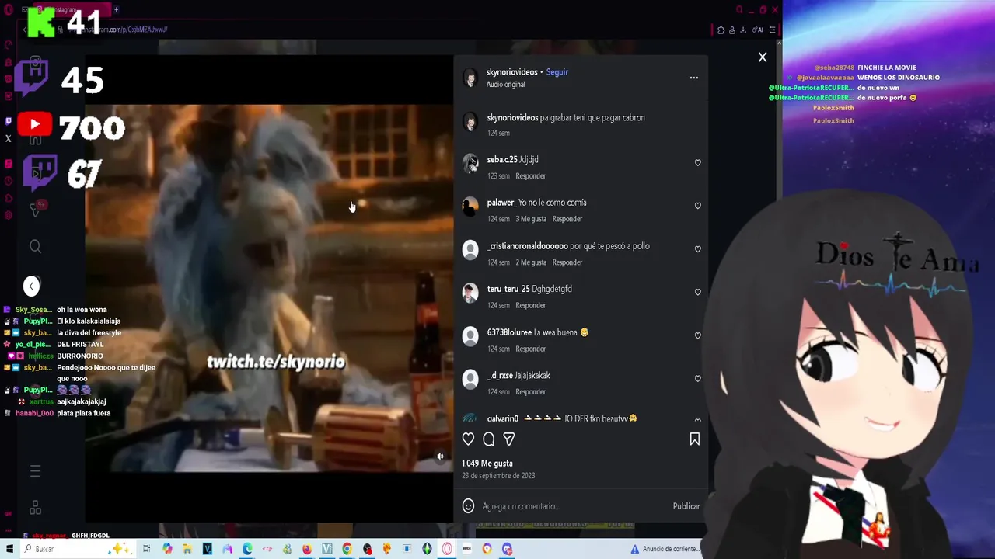Open the Windows Start menu

pyautogui.click(x=8, y=549)
